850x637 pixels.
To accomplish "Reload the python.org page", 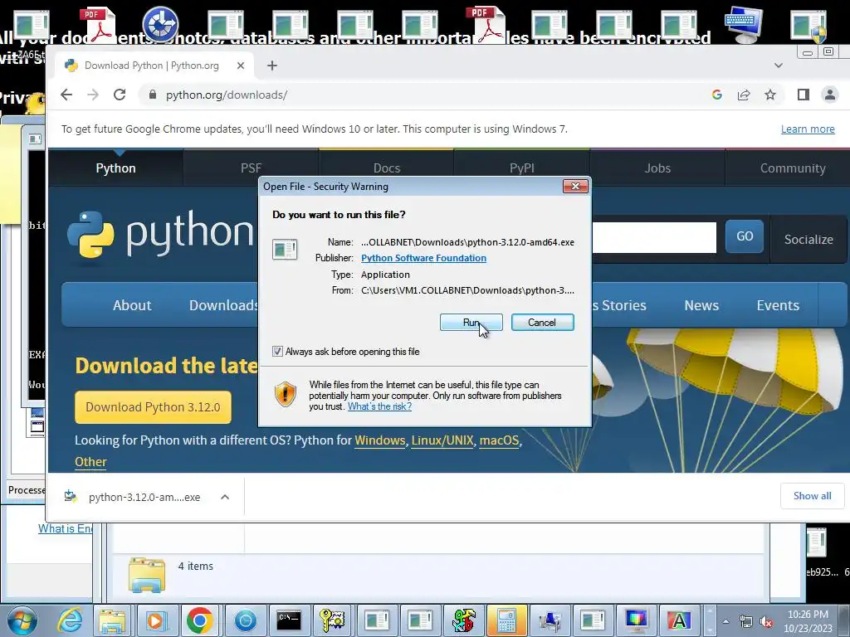I will (120, 95).
